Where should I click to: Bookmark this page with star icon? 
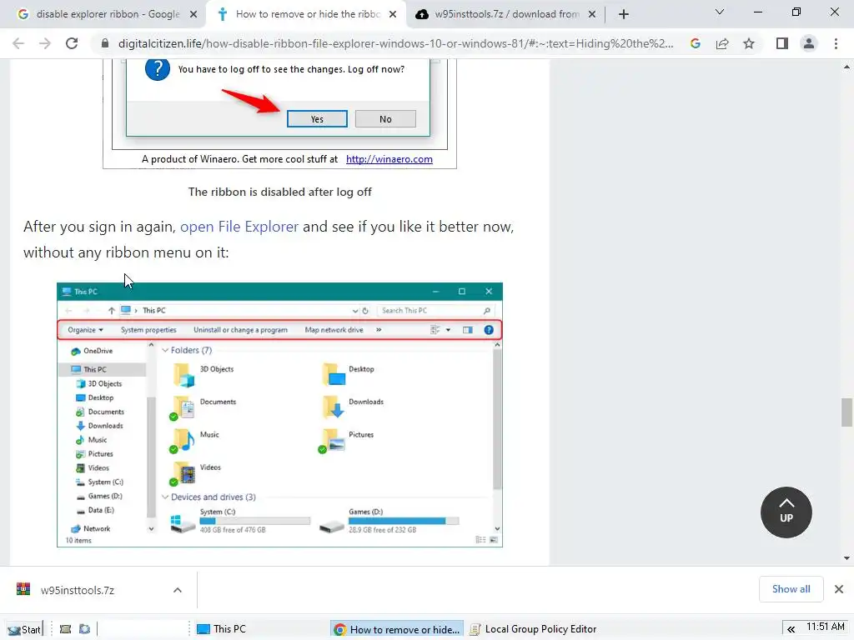point(749,43)
